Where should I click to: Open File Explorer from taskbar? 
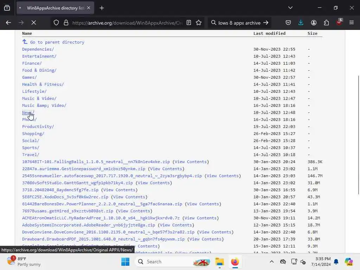pyautogui.click(x=219, y=262)
